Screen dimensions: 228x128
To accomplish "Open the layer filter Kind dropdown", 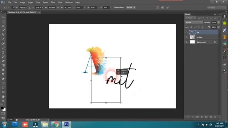I will coord(191,18).
